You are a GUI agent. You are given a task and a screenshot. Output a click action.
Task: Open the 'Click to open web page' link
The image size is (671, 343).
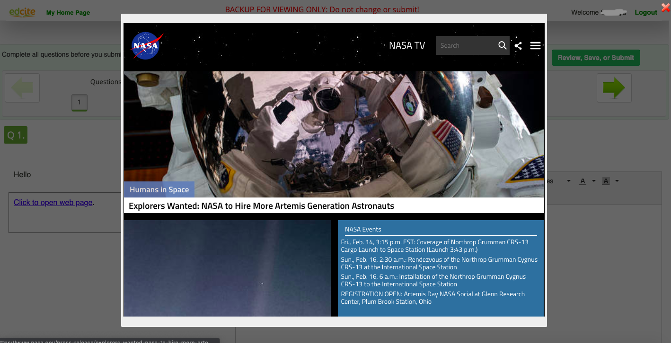(53, 202)
